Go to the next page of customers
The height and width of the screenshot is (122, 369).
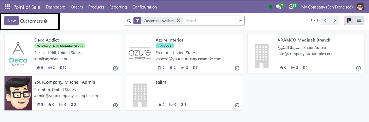click(x=334, y=21)
